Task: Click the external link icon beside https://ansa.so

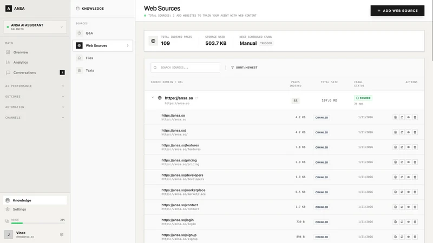Action: coord(196,98)
